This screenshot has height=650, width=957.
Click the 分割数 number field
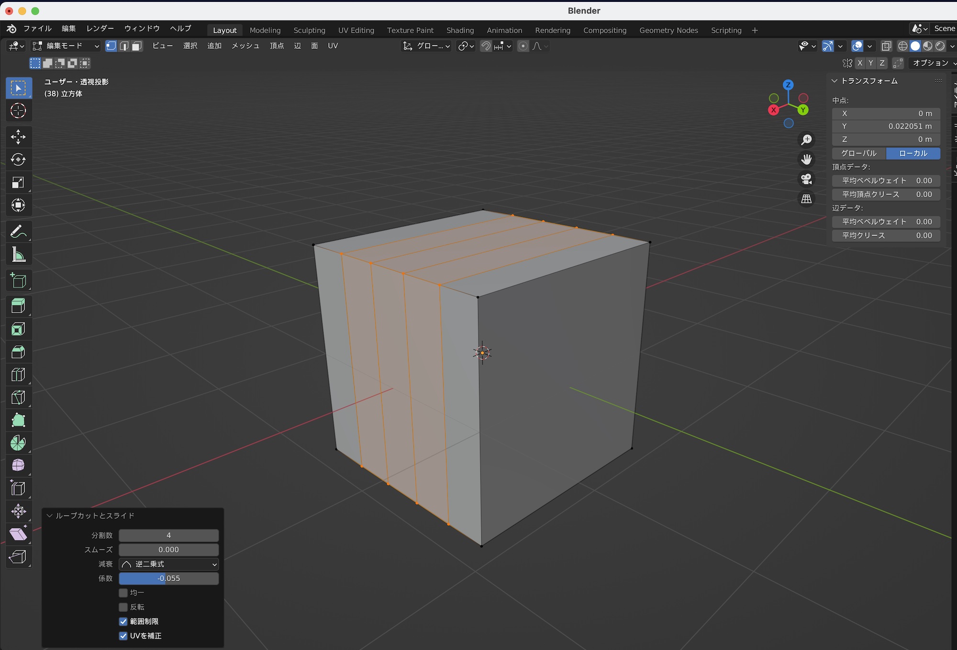coord(168,535)
